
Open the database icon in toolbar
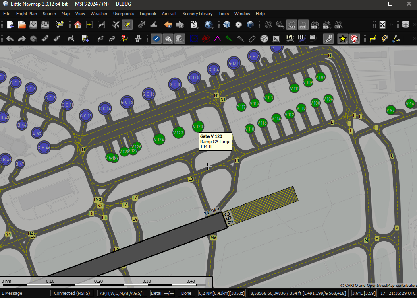(x=406, y=25)
